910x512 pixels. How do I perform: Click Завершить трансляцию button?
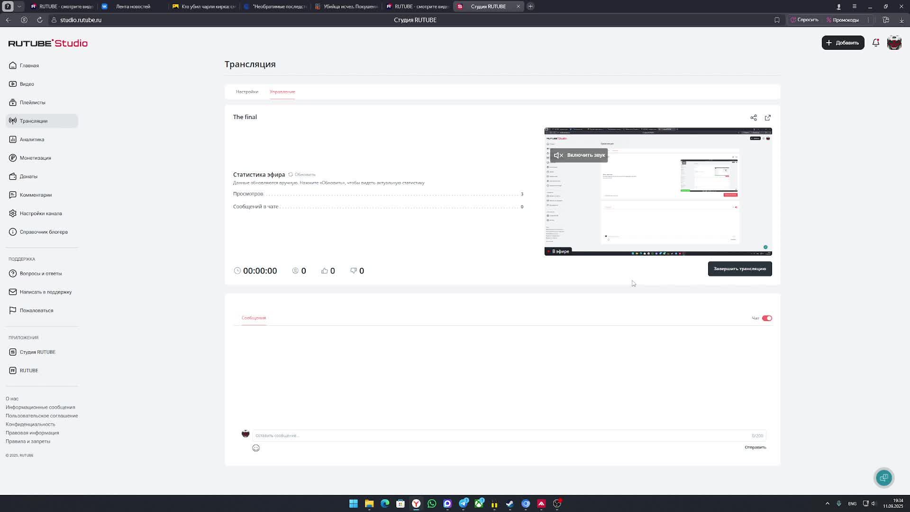(739, 269)
